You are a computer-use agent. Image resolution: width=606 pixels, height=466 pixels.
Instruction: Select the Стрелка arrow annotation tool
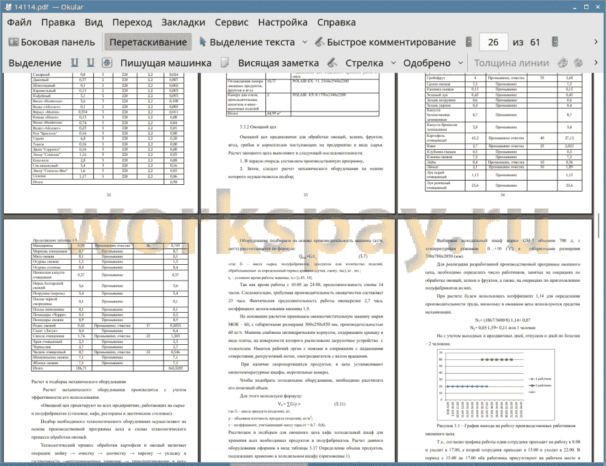[364, 63]
